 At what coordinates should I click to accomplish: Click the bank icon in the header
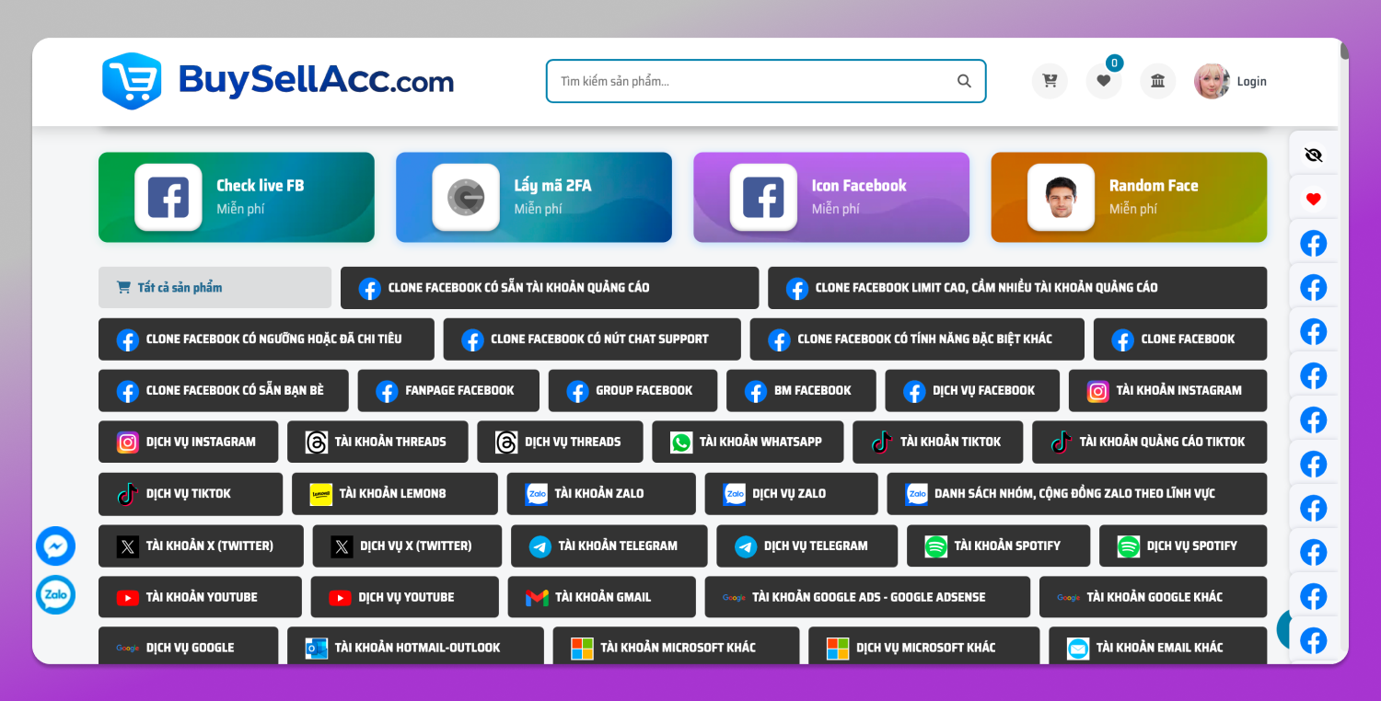[1158, 81]
